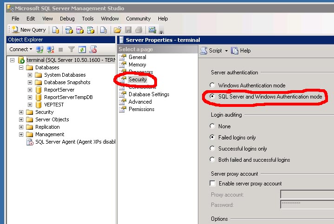The width and height of the screenshot is (334, 224).
Task: Expand the Database Snapshots folder
Action: click(x=30, y=82)
